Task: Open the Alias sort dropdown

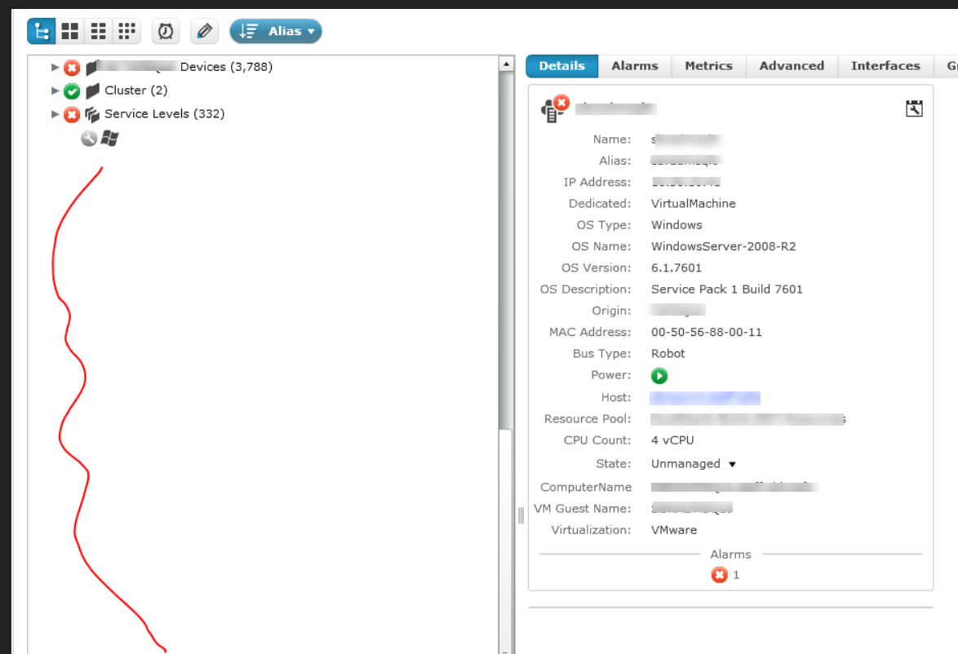Action: 276,31
